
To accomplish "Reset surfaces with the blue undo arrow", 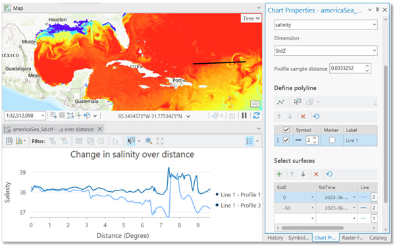I will click(x=329, y=174).
